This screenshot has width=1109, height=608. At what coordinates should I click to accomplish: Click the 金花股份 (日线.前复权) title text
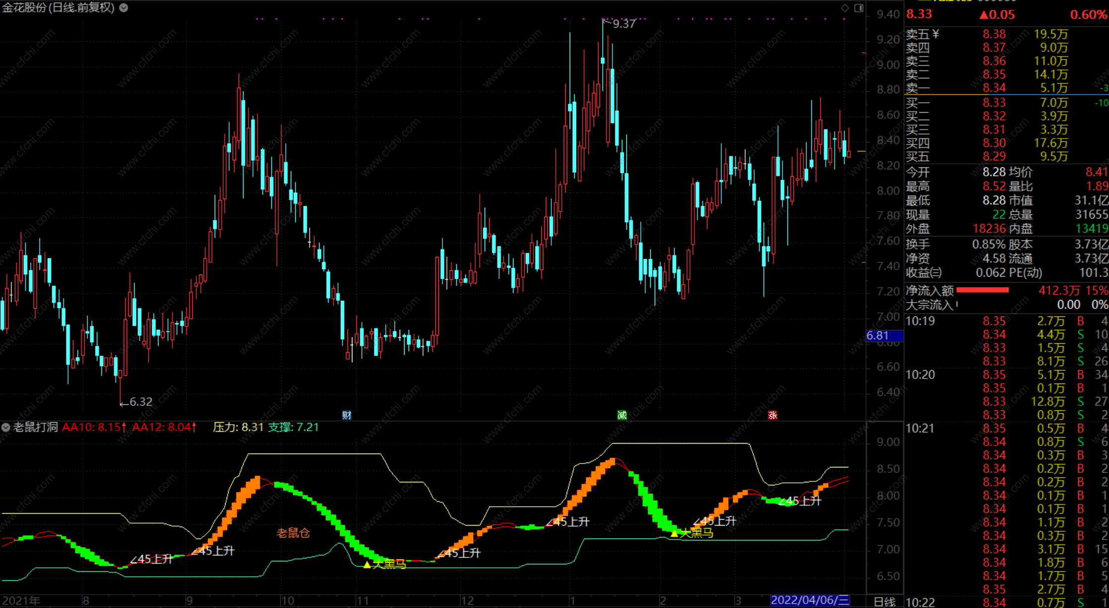coord(59,8)
